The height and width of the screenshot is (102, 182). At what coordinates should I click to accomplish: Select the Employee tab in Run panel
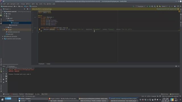(x=12, y=66)
